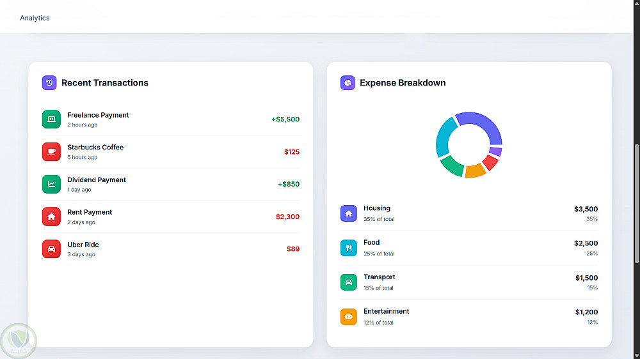Click the Freelance Payment laptop icon
The image size is (640, 359).
pos(51,119)
